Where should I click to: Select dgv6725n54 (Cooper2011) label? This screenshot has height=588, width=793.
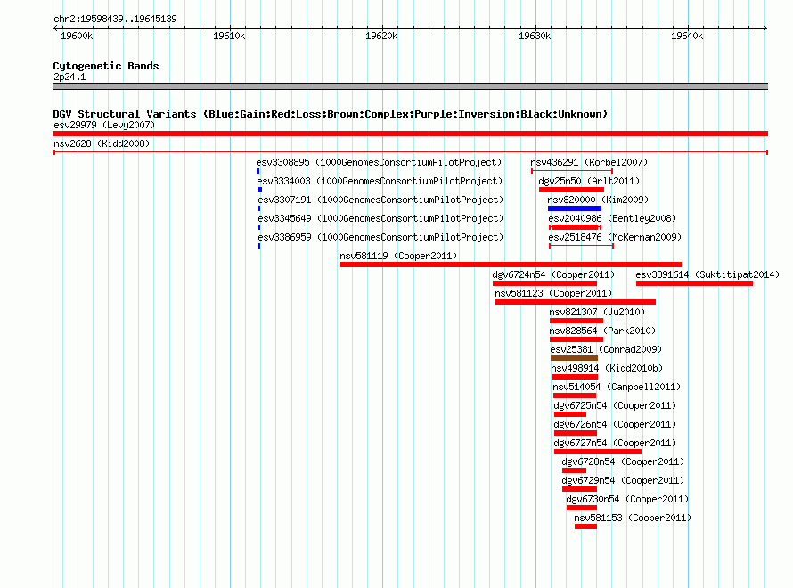[x=615, y=405]
